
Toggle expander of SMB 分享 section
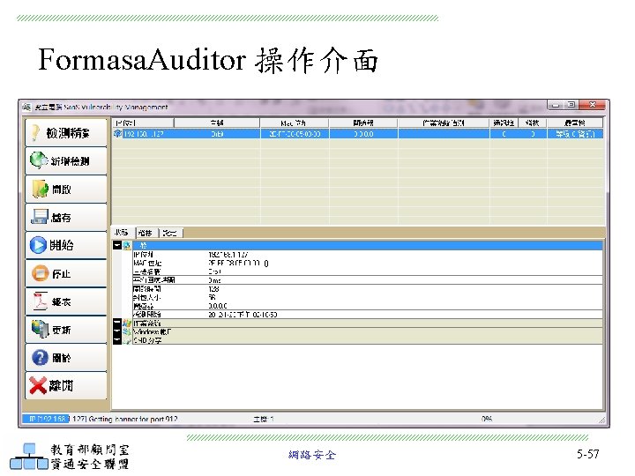coord(117,340)
